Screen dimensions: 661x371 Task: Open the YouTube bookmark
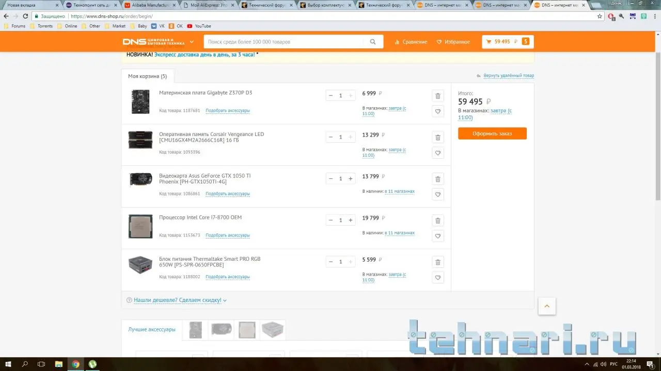pos(199,26)
